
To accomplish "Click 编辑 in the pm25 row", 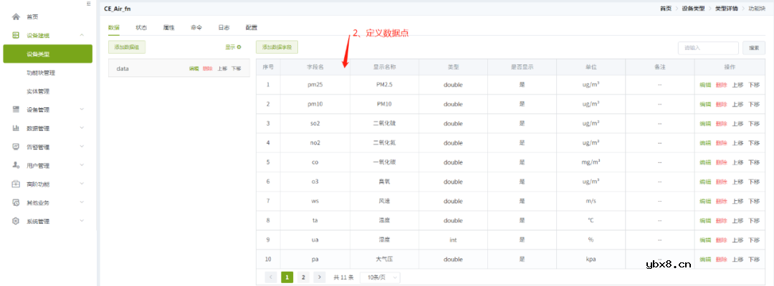I will coord(705,84).
